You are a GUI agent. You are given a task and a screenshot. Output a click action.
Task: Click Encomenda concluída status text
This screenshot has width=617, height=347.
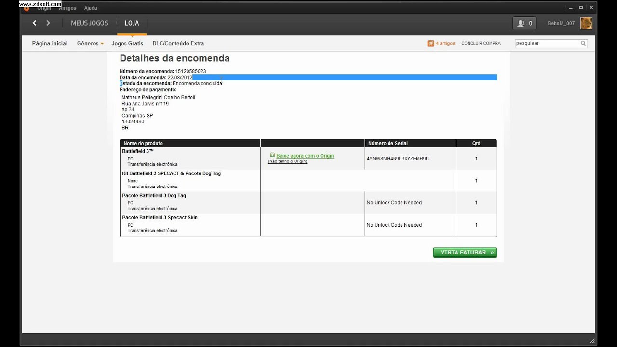coord(197,83)
